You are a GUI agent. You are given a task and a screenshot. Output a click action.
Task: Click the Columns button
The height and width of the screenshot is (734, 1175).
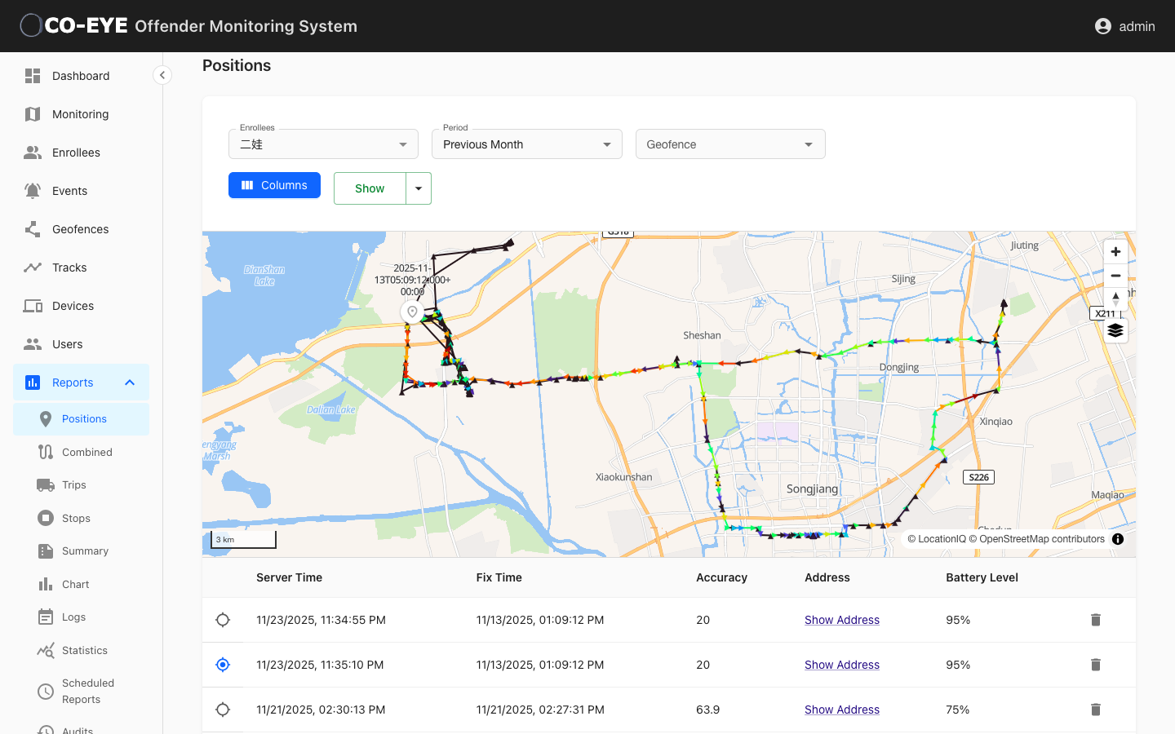274,185
